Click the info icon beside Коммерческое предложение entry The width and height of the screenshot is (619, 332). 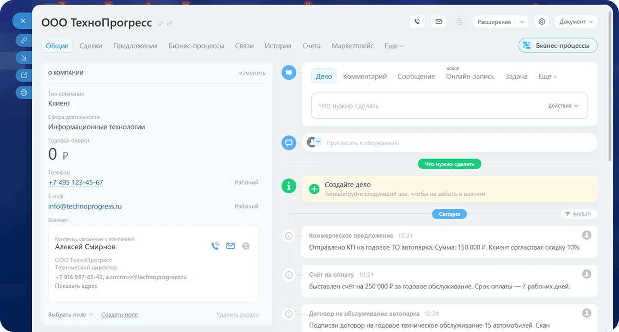click(289, 236)
